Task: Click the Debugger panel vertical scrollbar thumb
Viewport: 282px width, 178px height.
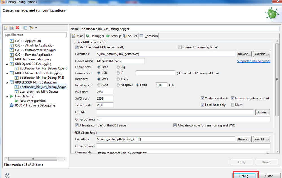Action: 277,80
